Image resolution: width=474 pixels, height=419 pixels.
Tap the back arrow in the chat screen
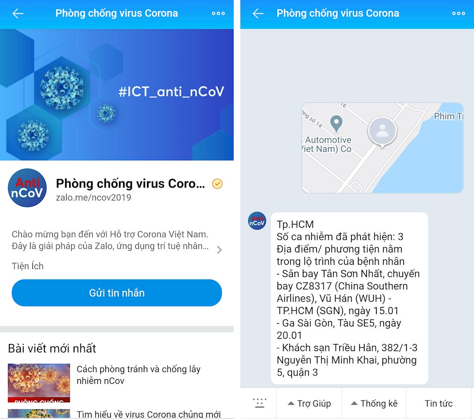(258, 13)
